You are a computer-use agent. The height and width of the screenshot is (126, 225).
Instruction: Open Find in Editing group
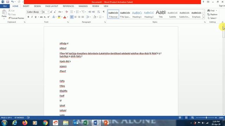tap(211, 10)
